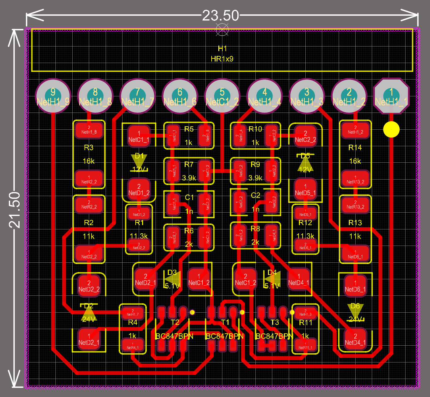
Task: Select header pad 8 NetH1_8
Action: pyautogui.click(x=95, y=96)
